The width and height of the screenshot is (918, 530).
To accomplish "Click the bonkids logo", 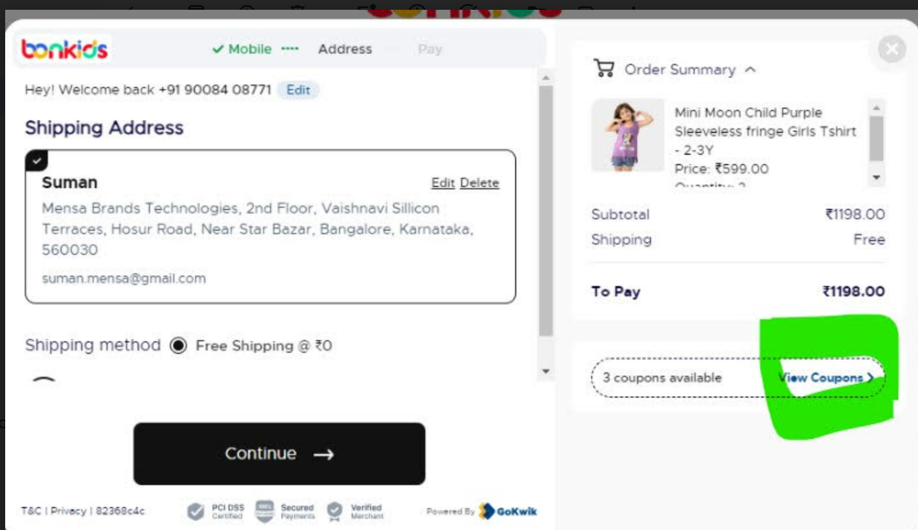I will pyautogui.click(x=64, y=49).
